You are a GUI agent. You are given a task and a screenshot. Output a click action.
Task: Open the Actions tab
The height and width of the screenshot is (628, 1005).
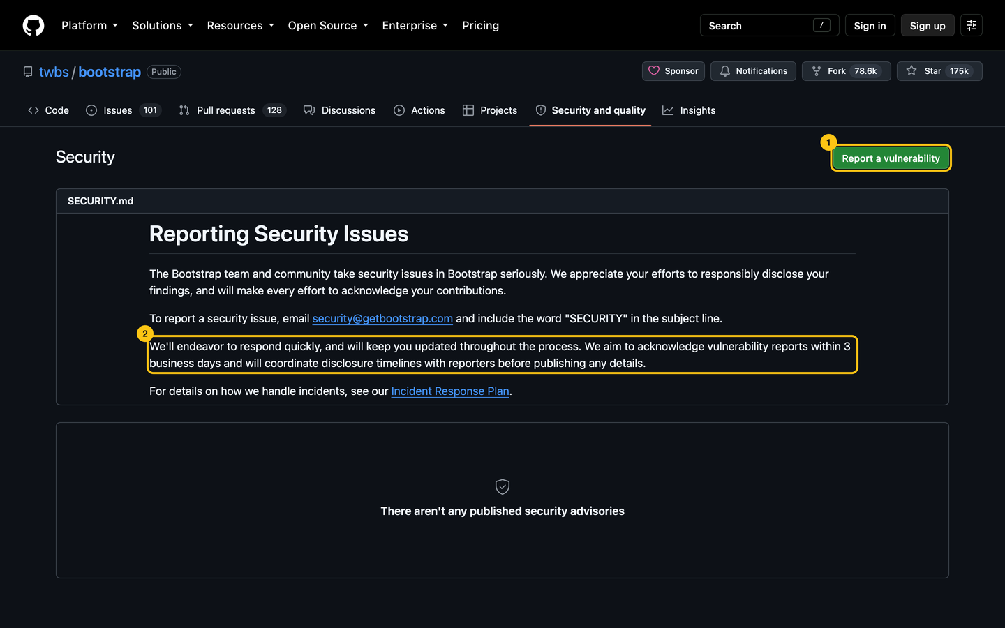(x=419, y=110)
